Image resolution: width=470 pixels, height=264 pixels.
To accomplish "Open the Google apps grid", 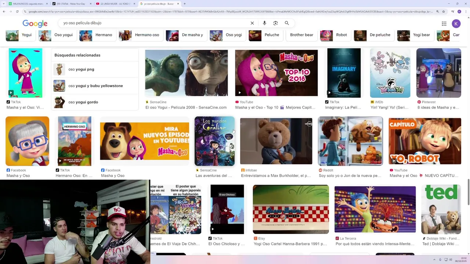I will 444,23.
